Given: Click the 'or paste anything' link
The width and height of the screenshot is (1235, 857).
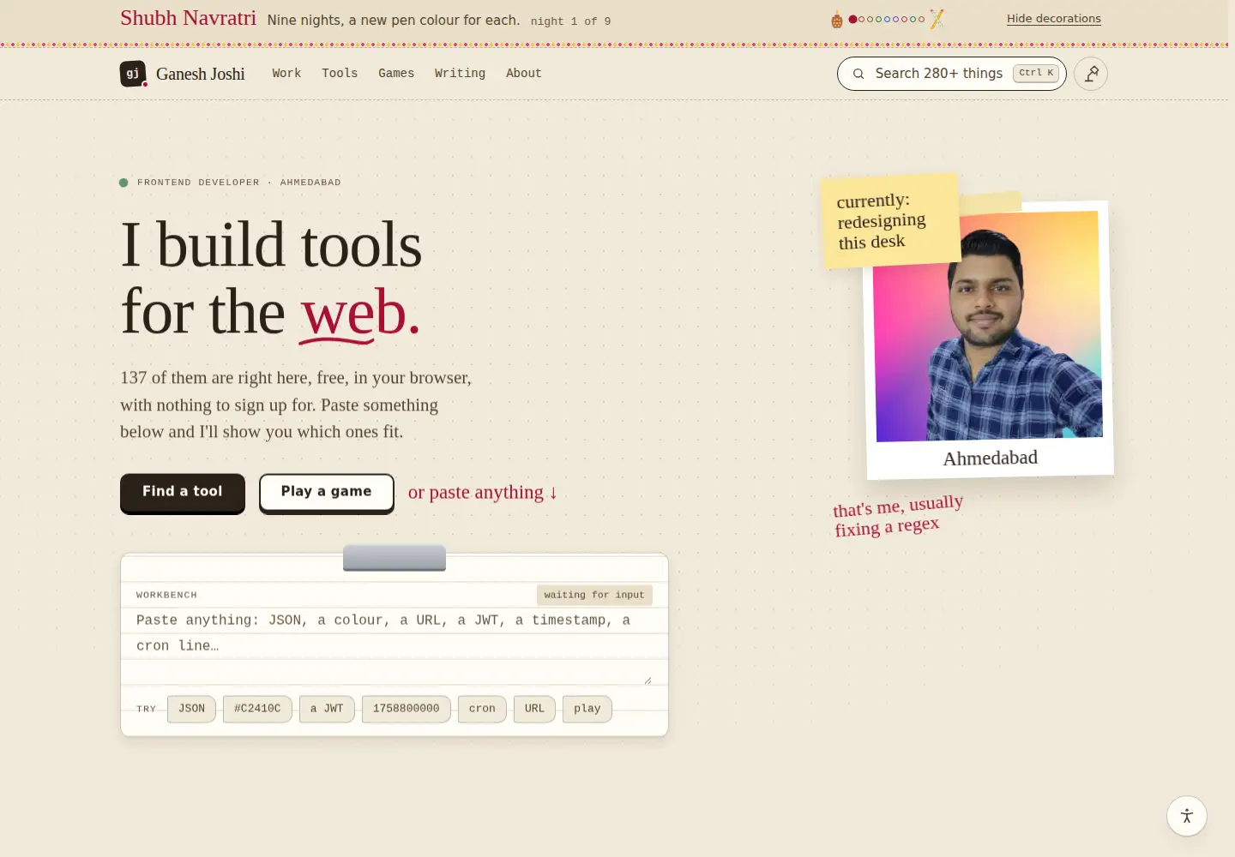Looking at the screenshot, I should pyautogui.click(x=483, y=493).
